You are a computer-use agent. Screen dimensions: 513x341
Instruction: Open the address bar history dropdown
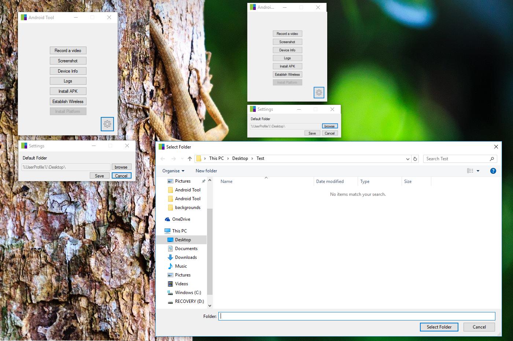pyautogui.click(x=407, y=158)
